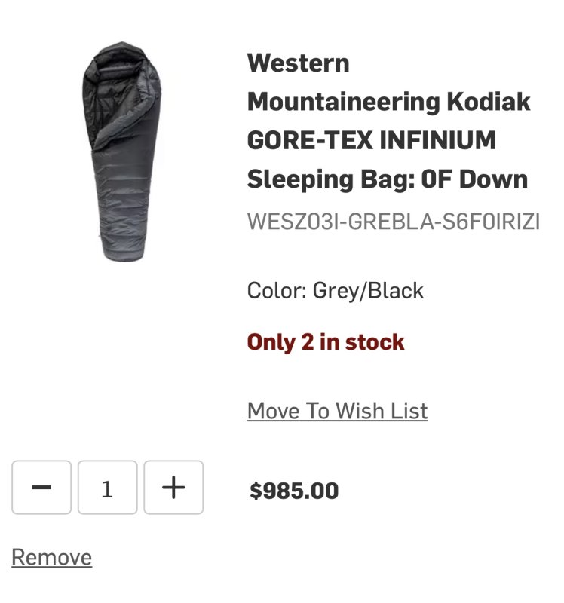Click the quantity input field

tap(107, 488)
